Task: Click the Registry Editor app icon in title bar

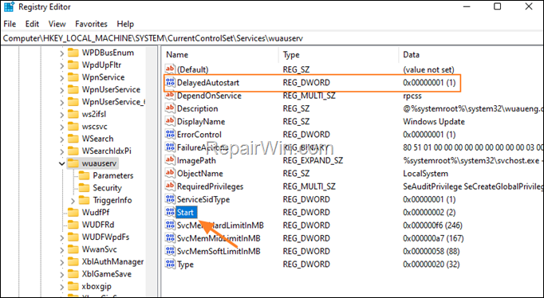Action: [9, 7]
